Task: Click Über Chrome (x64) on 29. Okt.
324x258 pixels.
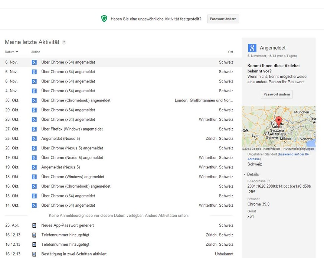Action: point(68,110)
